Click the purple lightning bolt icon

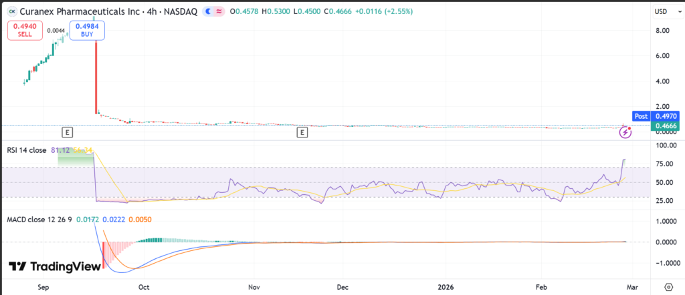tap(625, 132)
